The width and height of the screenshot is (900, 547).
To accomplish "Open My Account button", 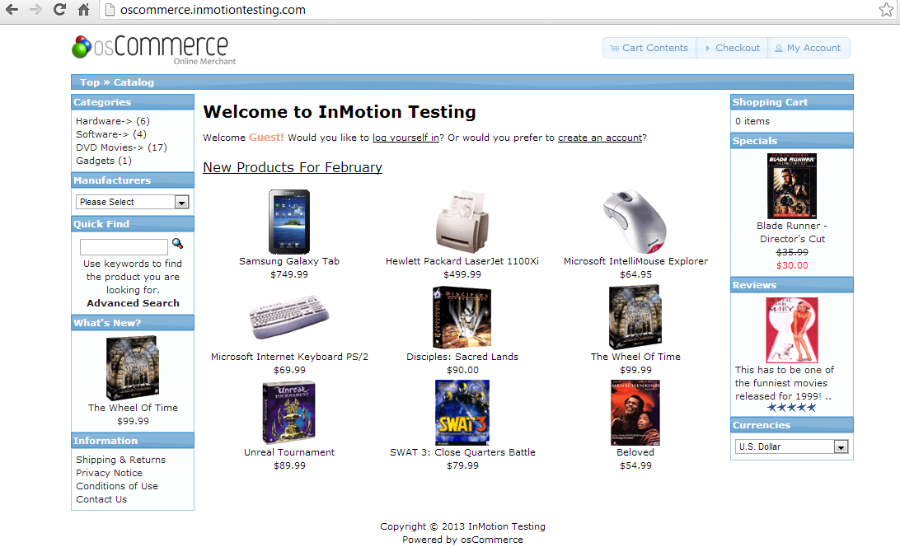I will (809, 49).
